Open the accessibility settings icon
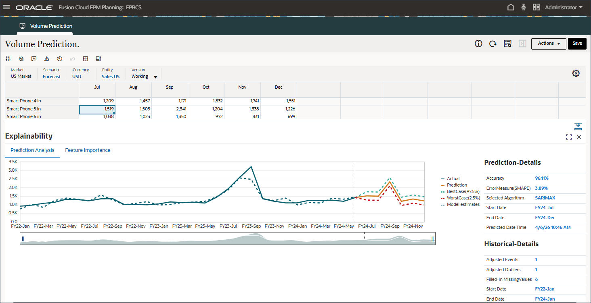Image resolution: width=591 pixels, height=303 pixels. (524, 7)
